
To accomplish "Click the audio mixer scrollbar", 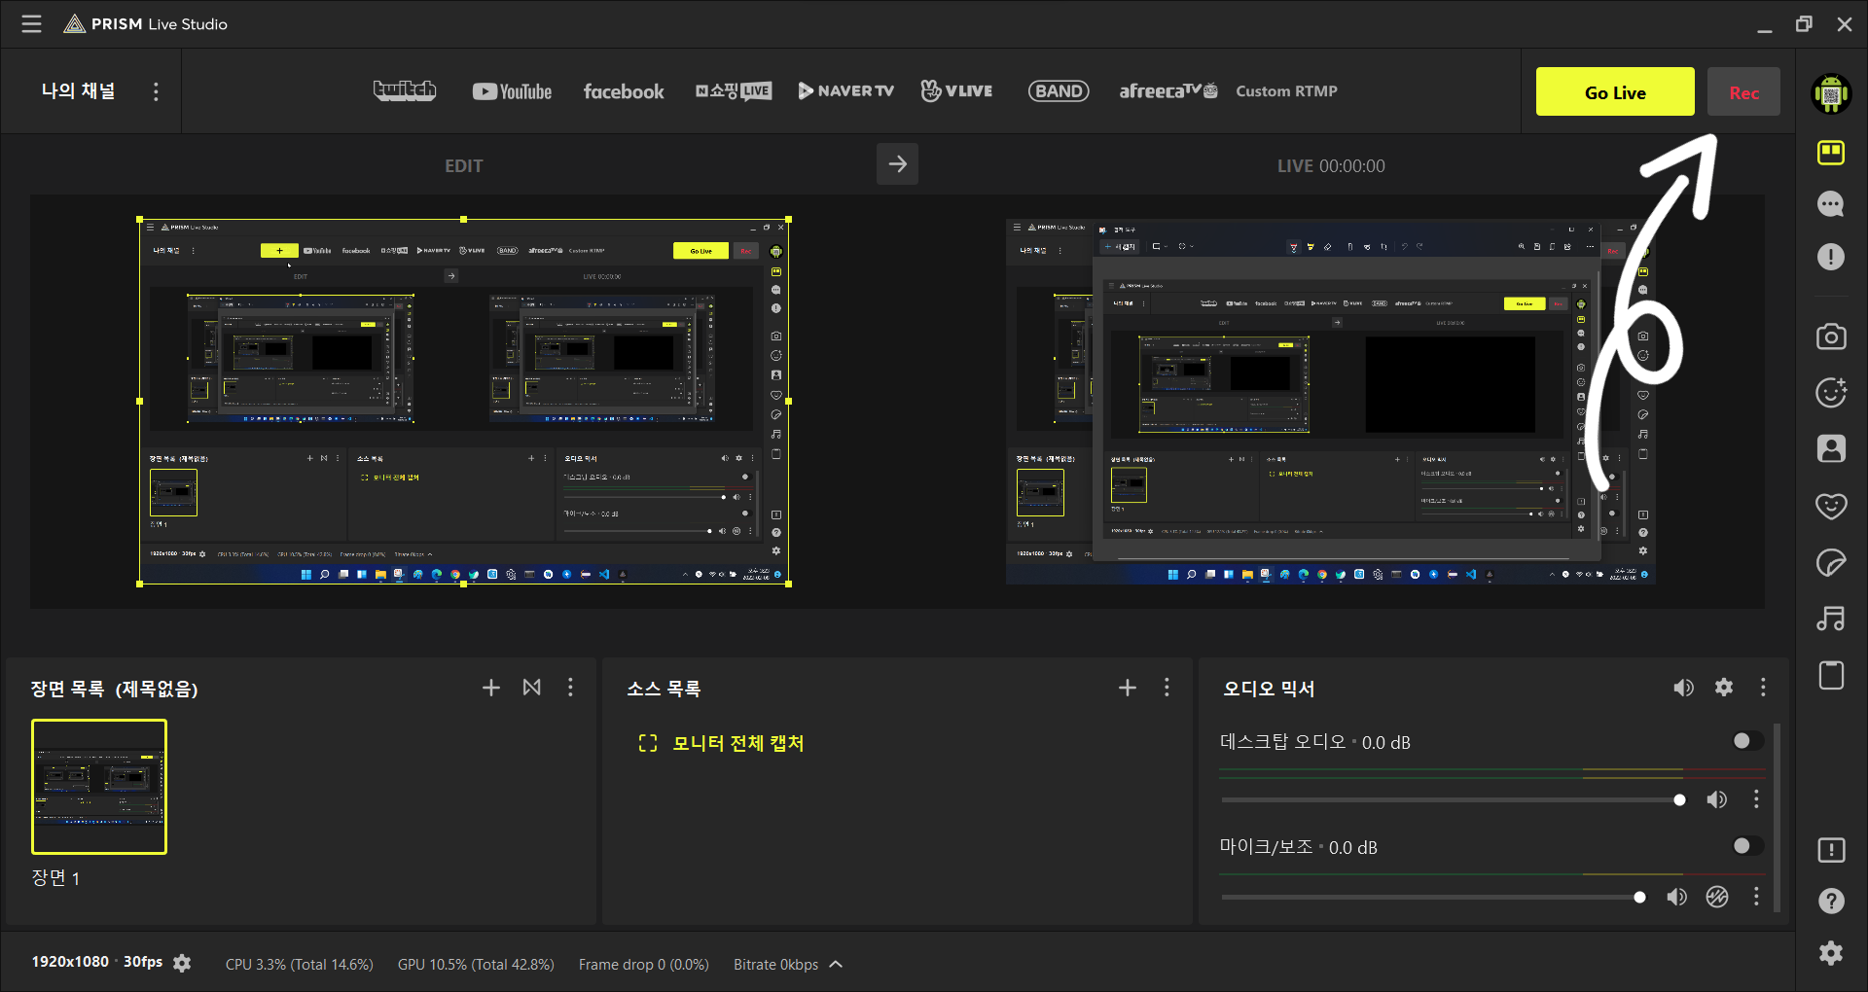I will click(1778, 817).
